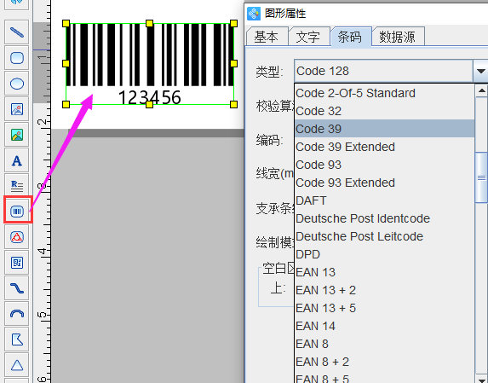Select the blue Insert Image tool

point(17,109)
